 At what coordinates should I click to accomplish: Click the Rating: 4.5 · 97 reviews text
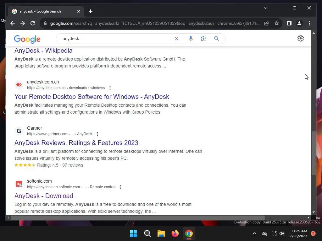(60, 165)
